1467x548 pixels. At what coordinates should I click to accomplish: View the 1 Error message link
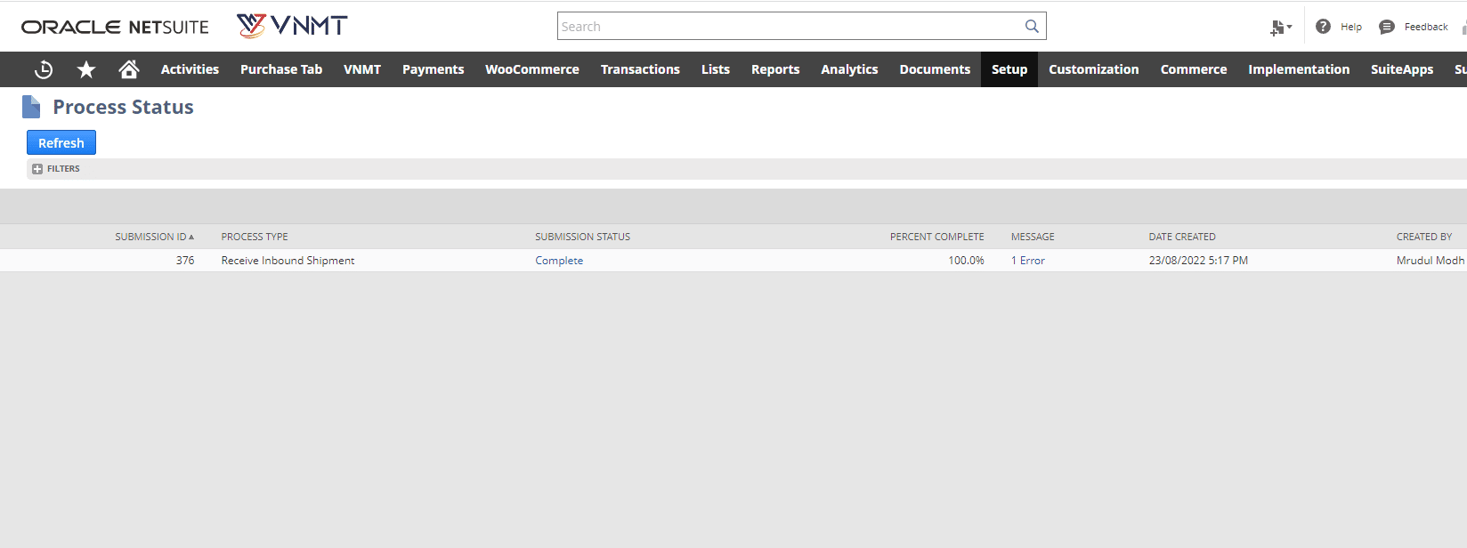click(1027, 261)
